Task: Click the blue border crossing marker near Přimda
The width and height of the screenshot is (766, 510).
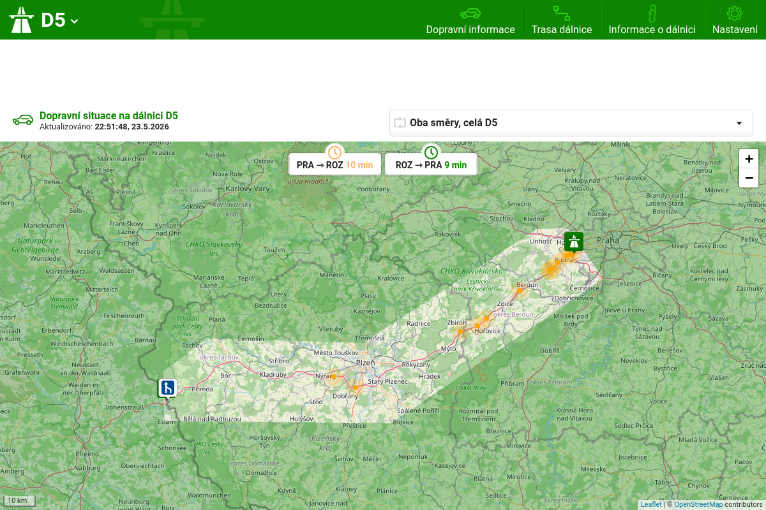Action: point(167,388)
